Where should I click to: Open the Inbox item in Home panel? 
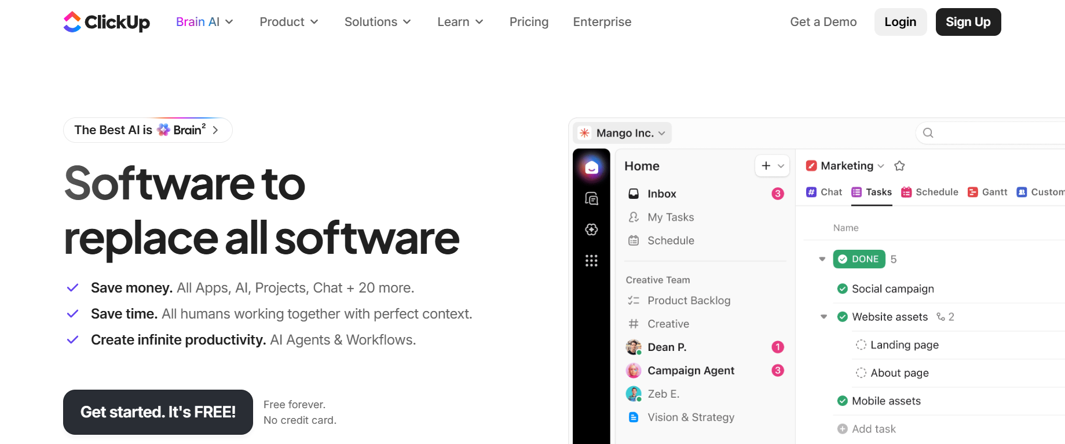706,194
